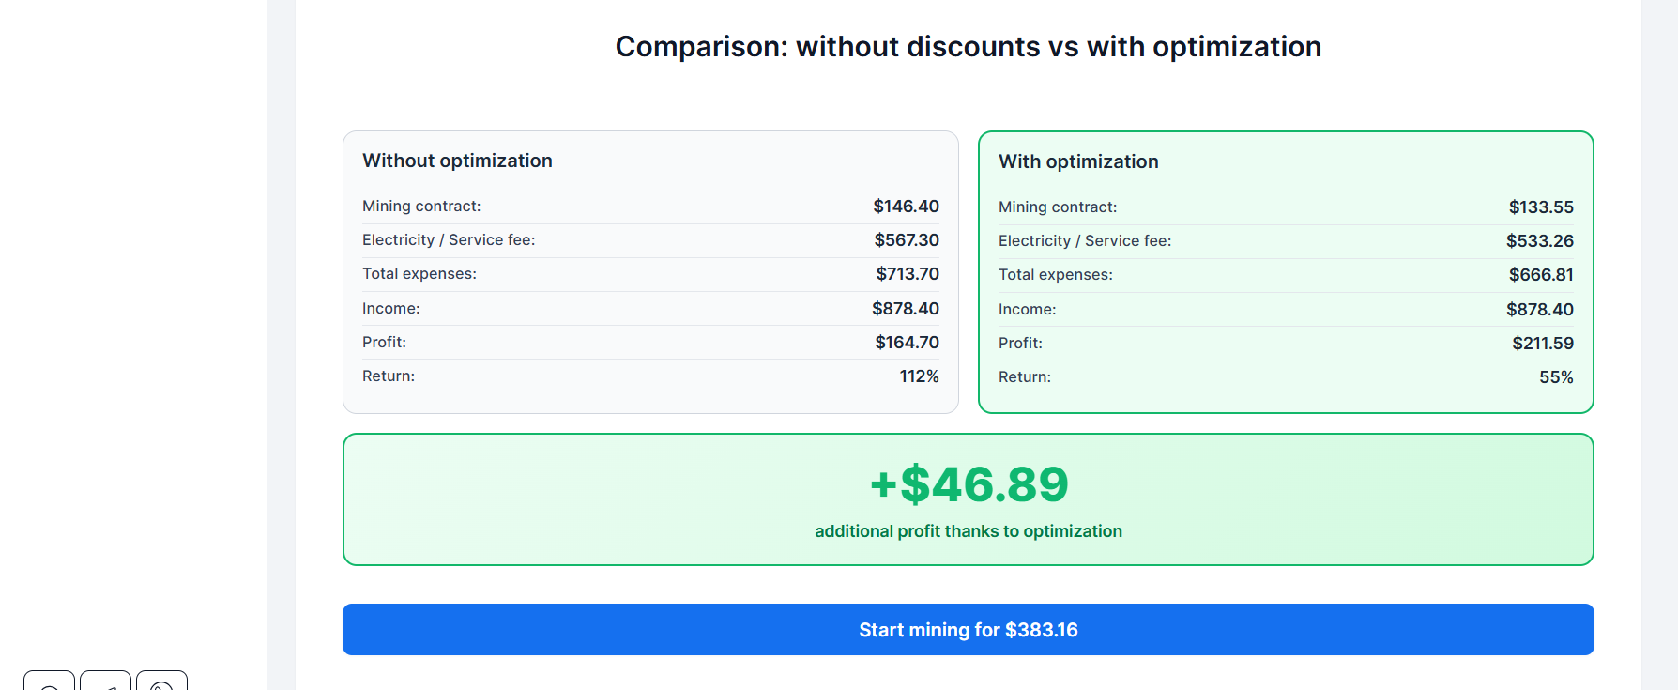
Task: Click the leftmost of the three outlined icon buttons
Action: tap(49, 682)
